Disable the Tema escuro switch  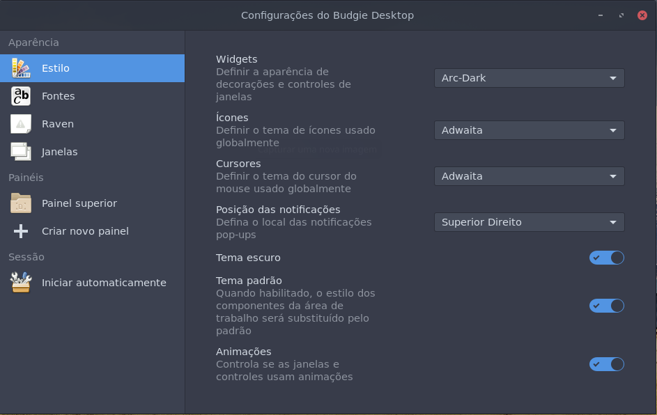tap(607, 258)
